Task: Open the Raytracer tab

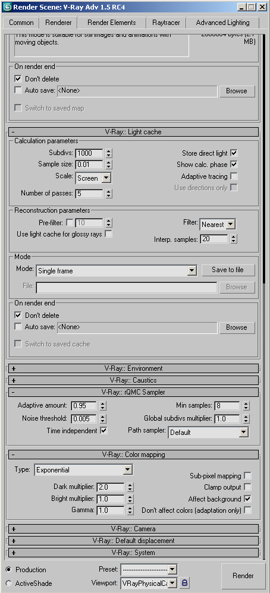Action: tap(167, 23)
